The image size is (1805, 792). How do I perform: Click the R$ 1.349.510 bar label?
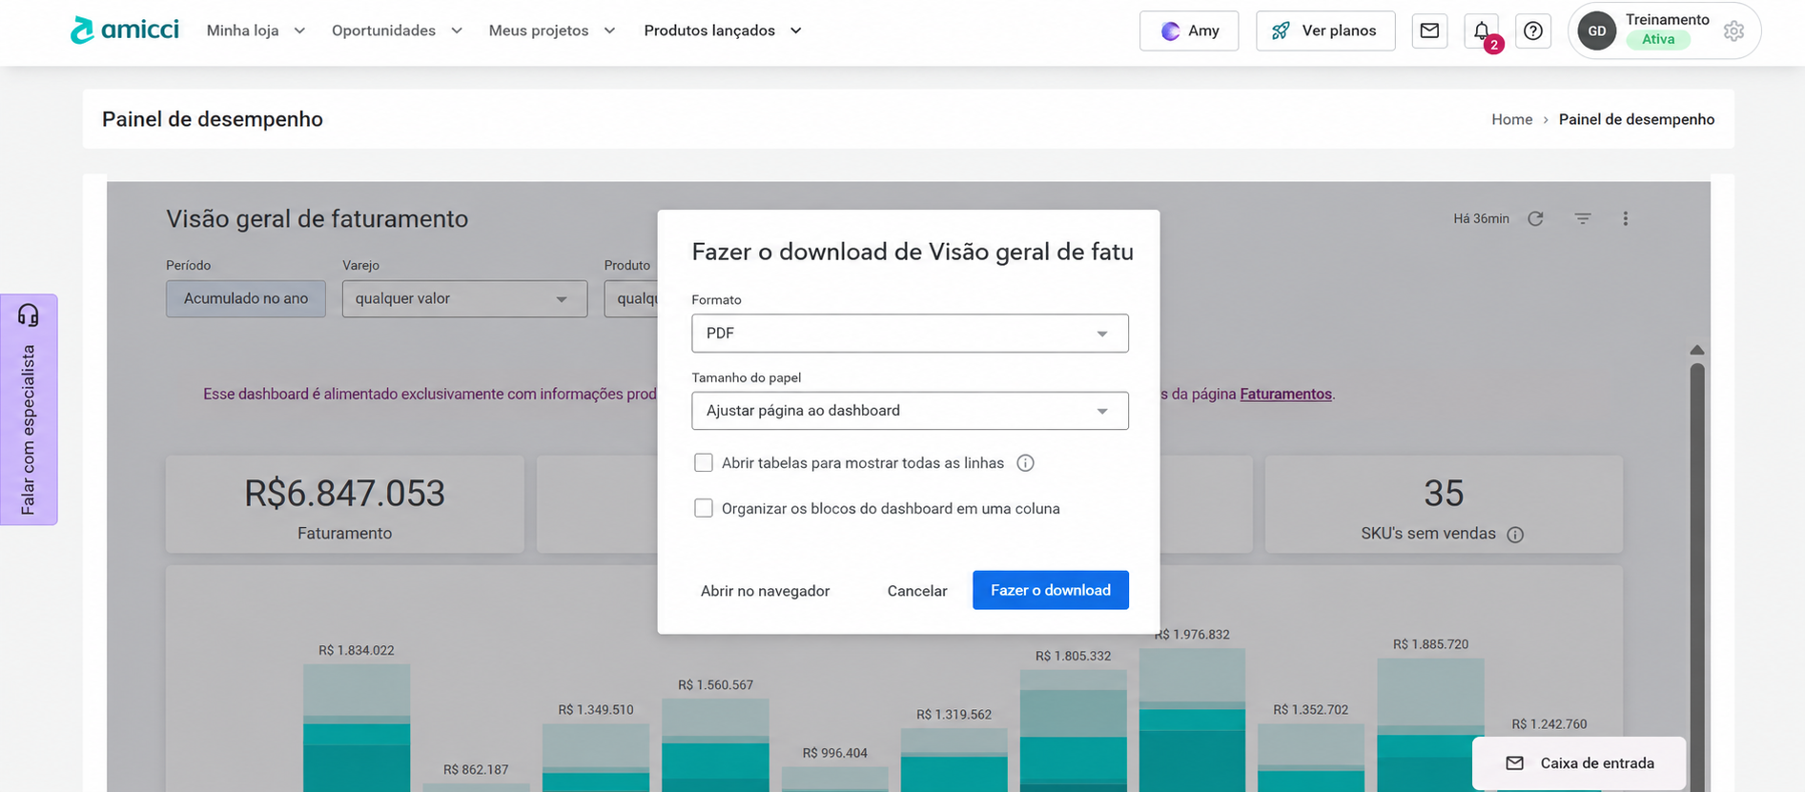point(596,710)
